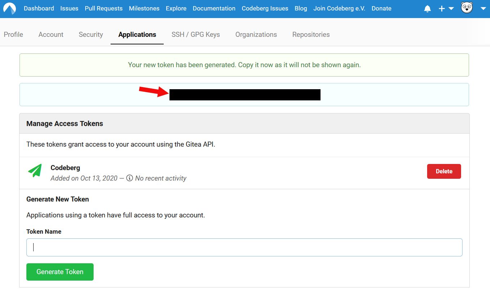The width and height of the screenshot is (490, 290).
Task: Click the green paper plane token icon
Action: tap(35, 171)
